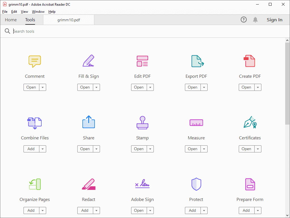Expand Certificates dropdown arrow
The image size is (290, 218).
click(x=258, y=149)
